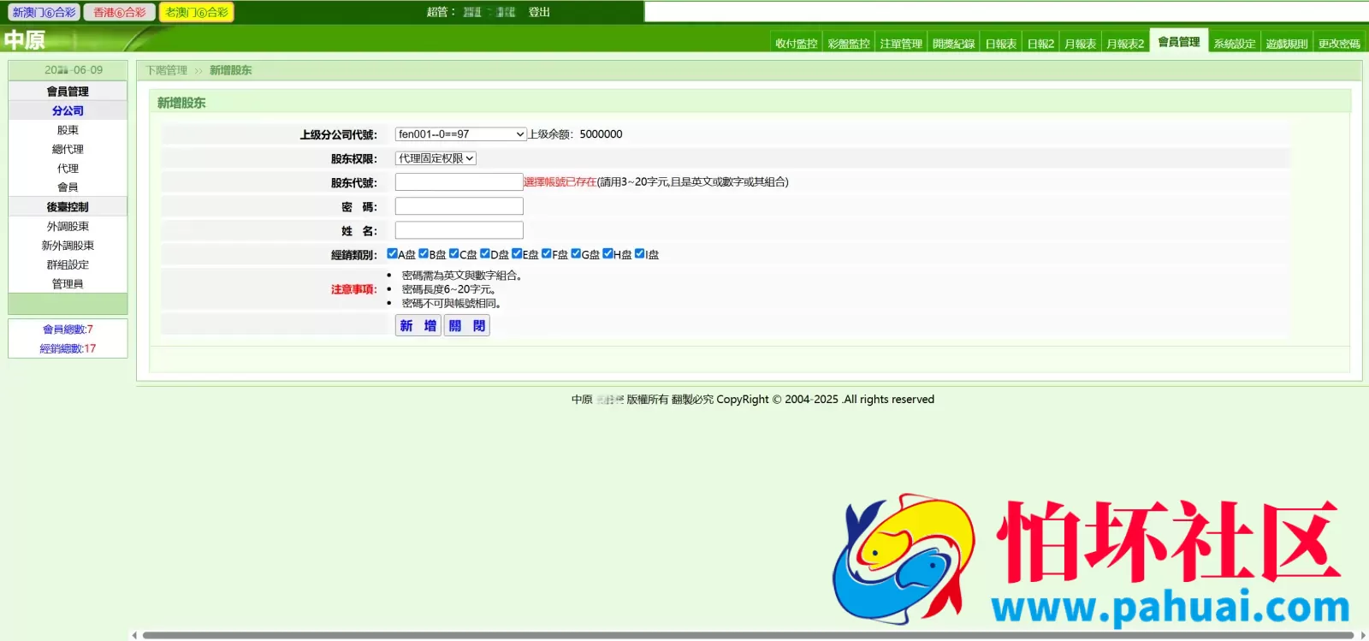Toggle the G盘 checkbox
1369x641 pixels.
(x=576, y=253)
